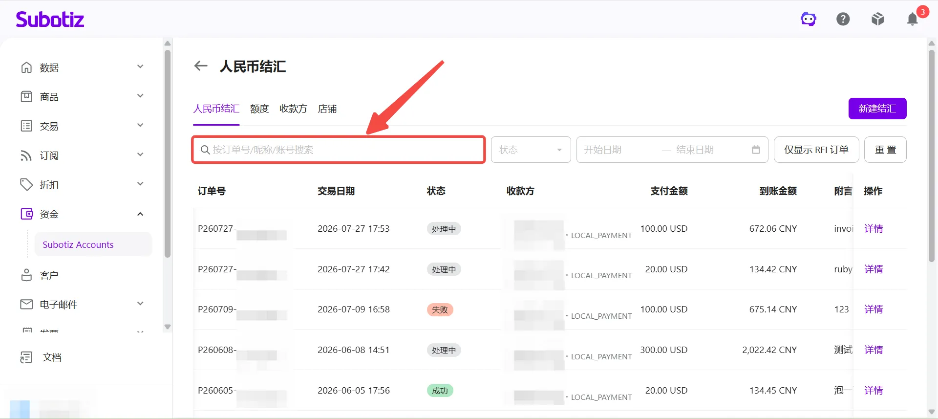Viewport: 938px width, 419px height.
Task: Click the 新建结汇 button
Action: tap(877, 109)
